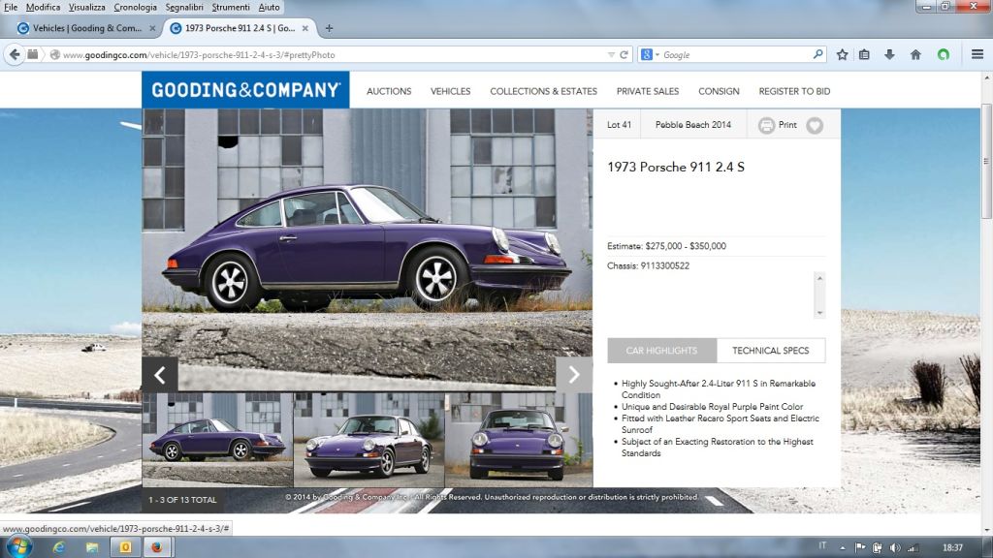Open the Cronologia menu
The width and height of the screenshot is (993, 558).
pos(135,7)
